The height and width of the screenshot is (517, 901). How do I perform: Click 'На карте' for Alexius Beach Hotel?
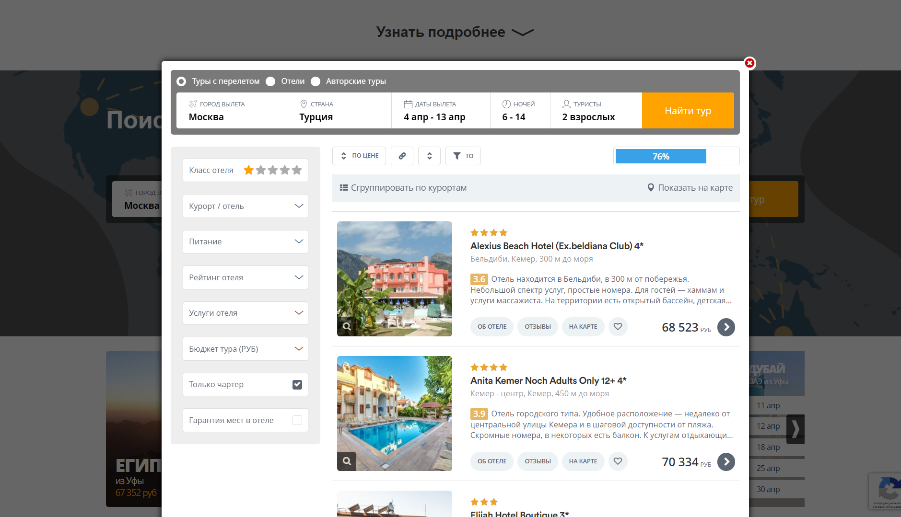point(583,327)
